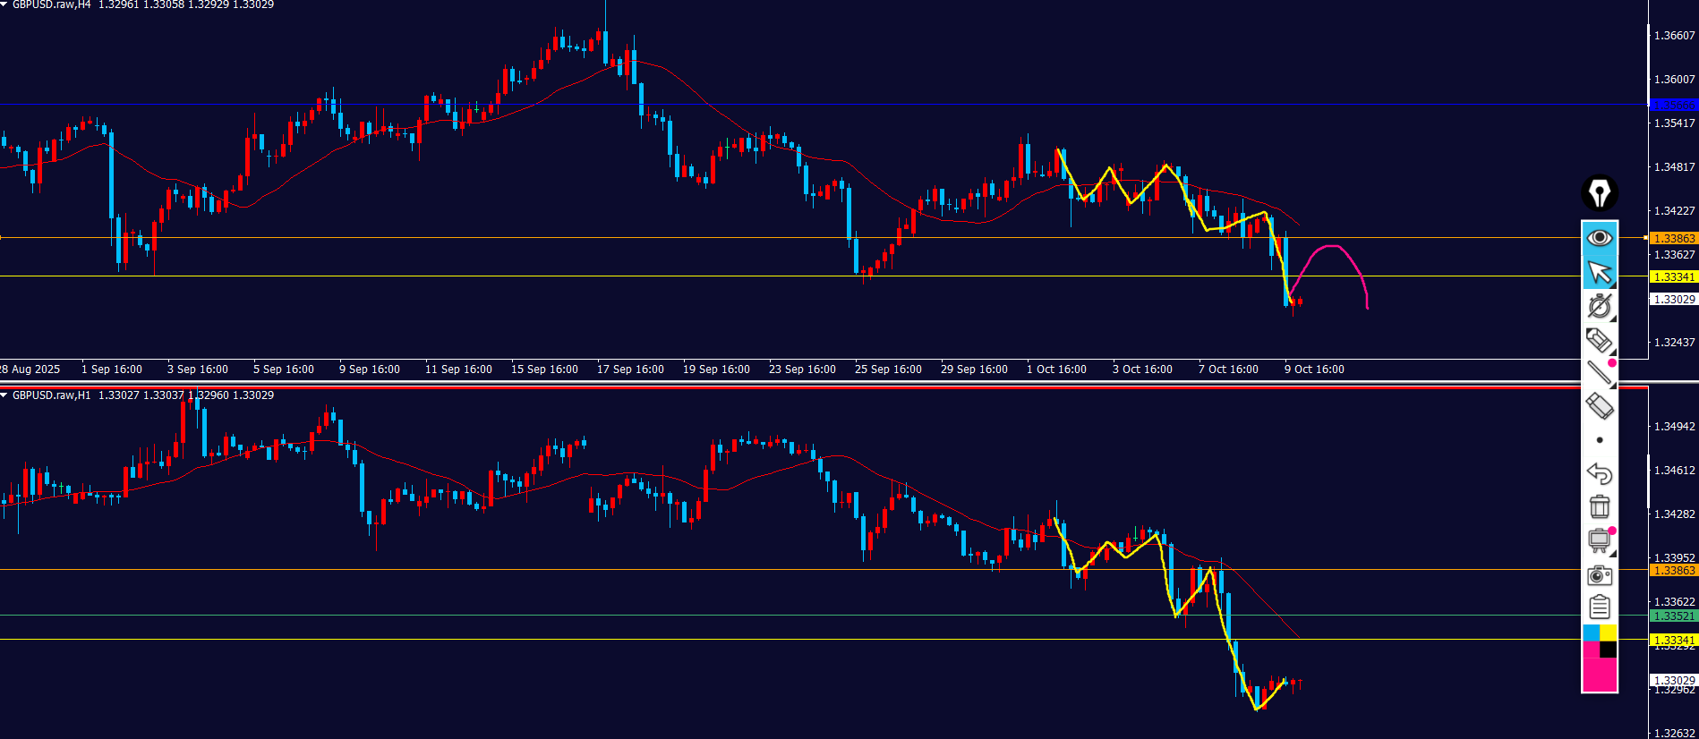Expand the GBPUSD.raw,H4 chart title arrow

tap(4, 4)
